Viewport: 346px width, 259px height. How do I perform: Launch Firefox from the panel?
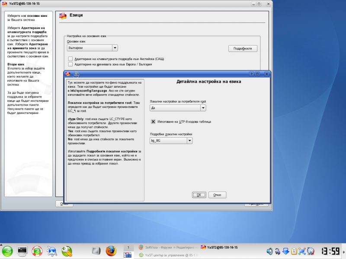[111, 251]
